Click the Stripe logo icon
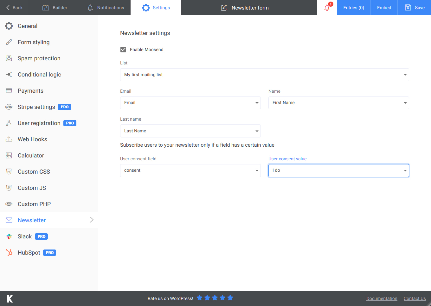The height and width of the screenshot is (306, 431). (9, 107)
